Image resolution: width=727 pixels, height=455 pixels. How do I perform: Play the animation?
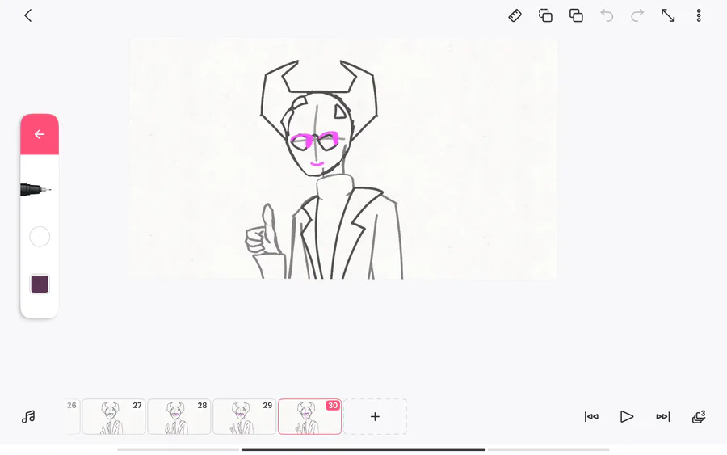tap(626, 416)
